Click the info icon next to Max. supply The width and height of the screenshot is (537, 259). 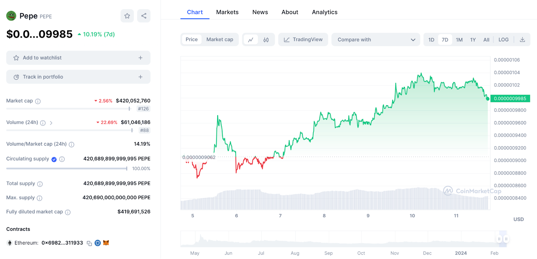pos(40,198)
